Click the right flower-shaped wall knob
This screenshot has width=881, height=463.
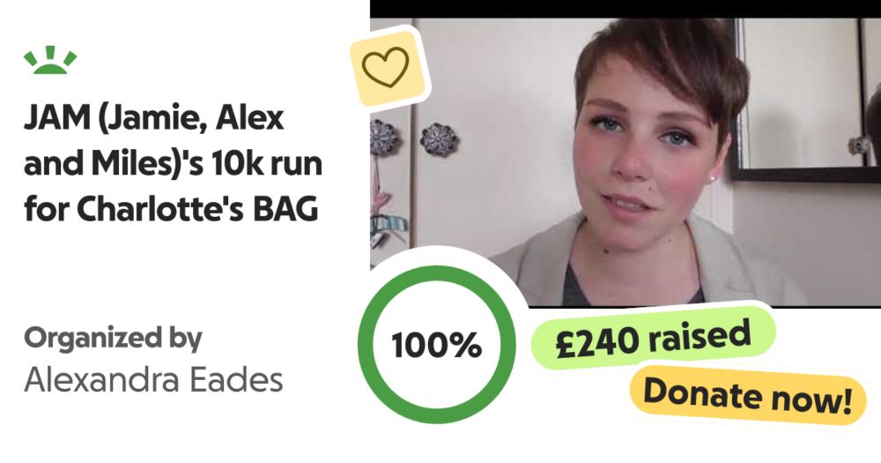pos(439,139)
